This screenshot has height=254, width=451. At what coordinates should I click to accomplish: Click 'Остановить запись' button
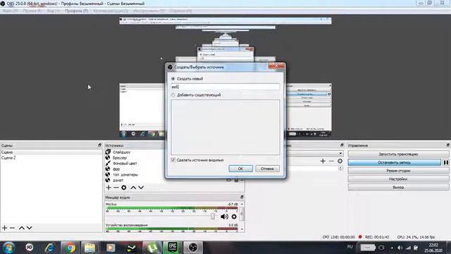394,162
